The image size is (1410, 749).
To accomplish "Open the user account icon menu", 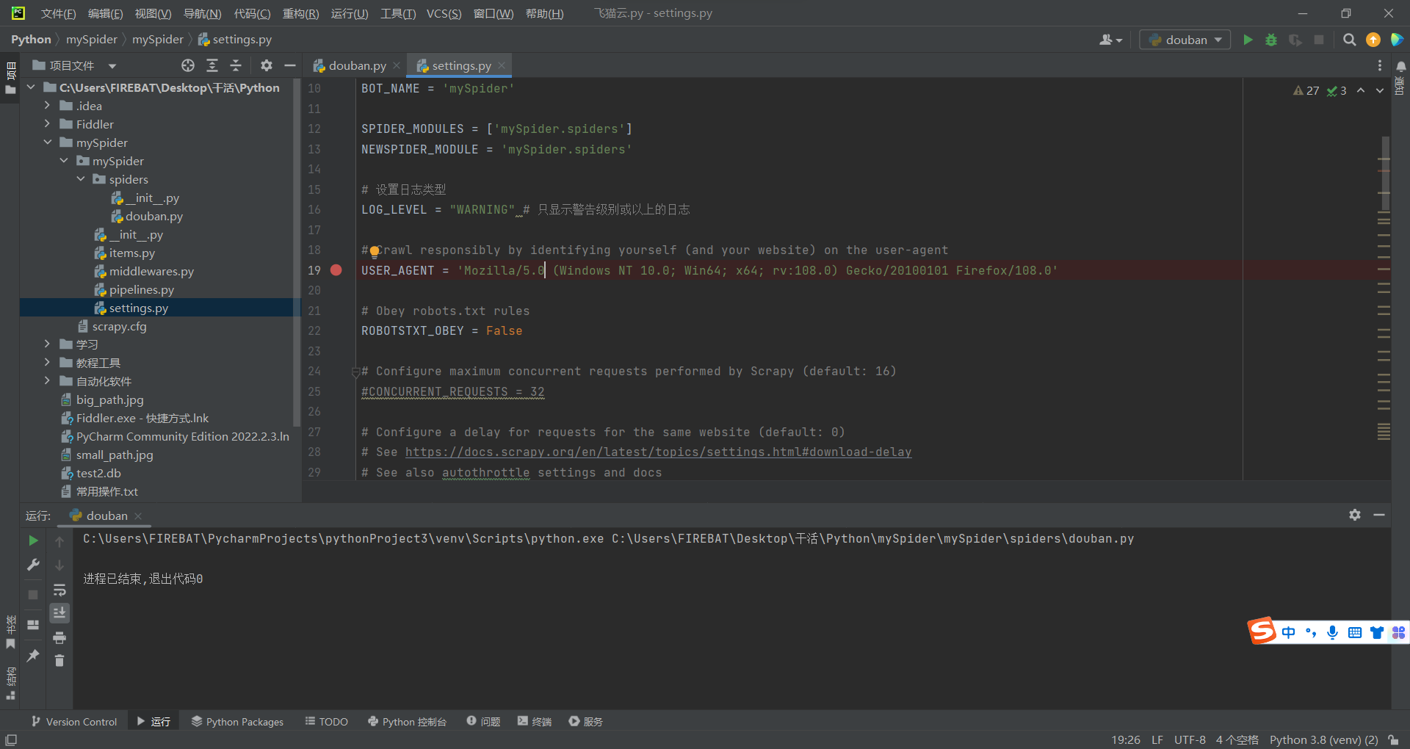I will [1110, 40].
